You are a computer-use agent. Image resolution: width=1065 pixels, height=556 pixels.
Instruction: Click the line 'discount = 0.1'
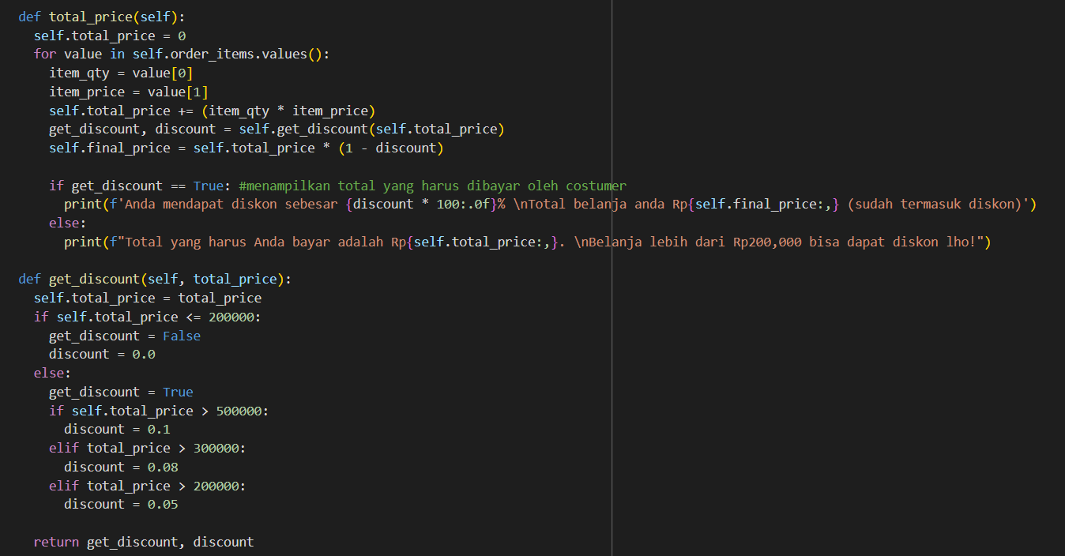click(x=117, y=429)
